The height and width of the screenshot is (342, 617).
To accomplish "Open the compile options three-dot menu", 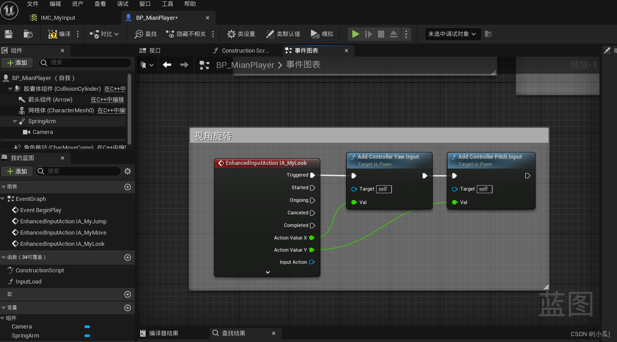I will (x=78, y=34).
